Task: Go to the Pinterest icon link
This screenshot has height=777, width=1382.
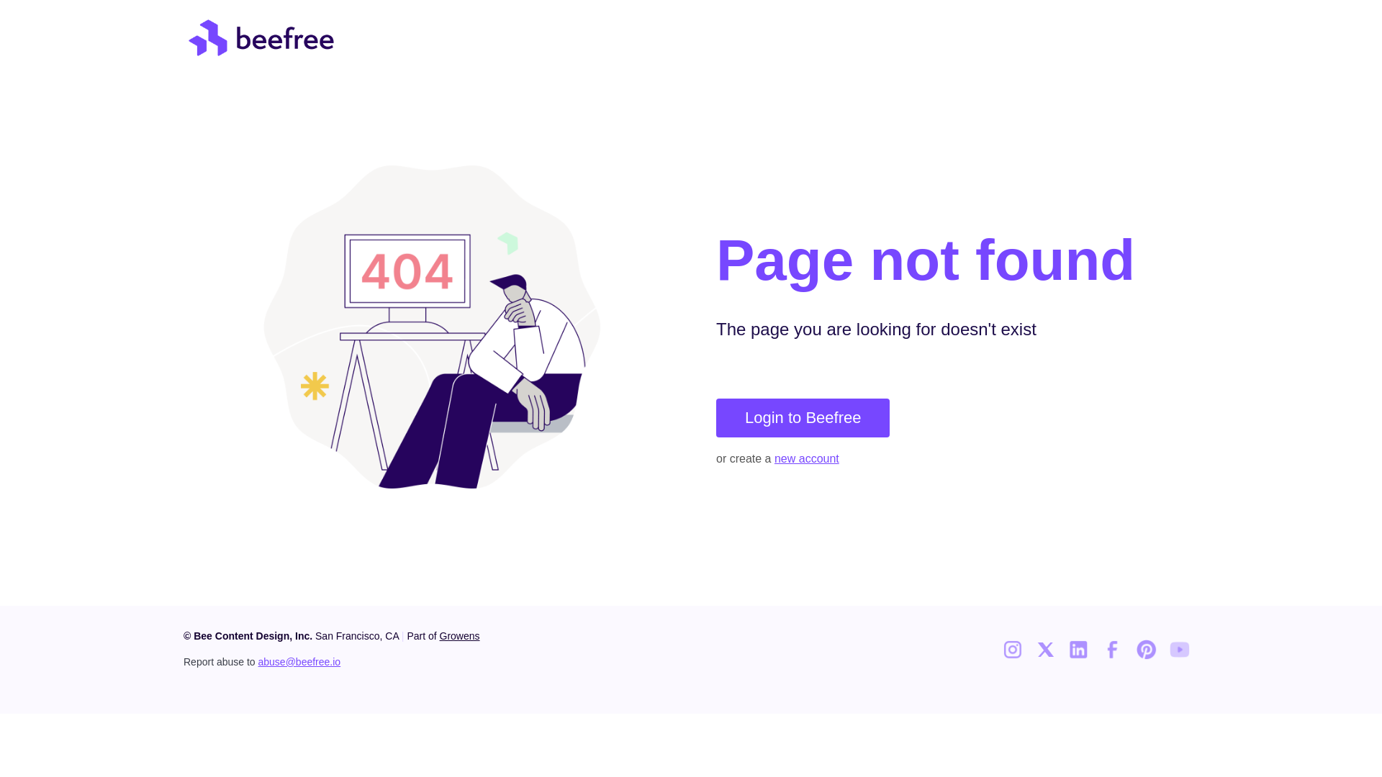Action: [x=1146, y=650]
